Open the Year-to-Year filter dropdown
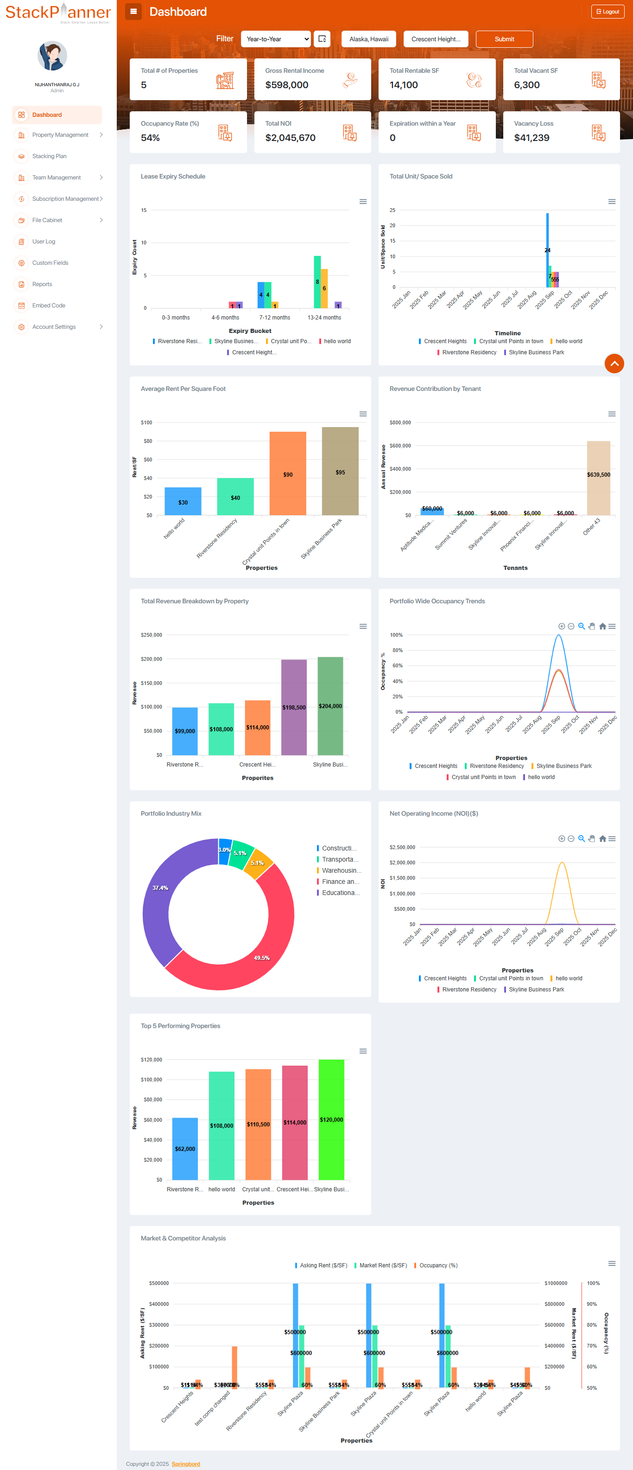The image size is (633, 1470). click(x=276, y=39)
